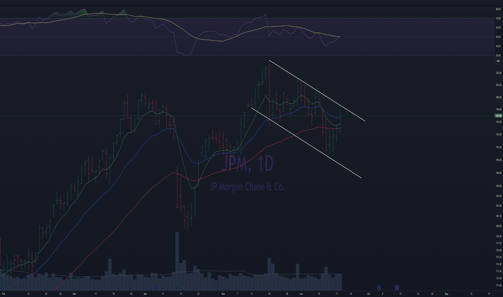
Task: Open the purple earnings marker in mid-July
Action: pos(397,288)
